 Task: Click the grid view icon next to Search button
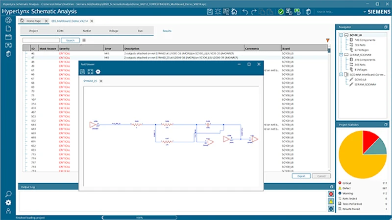pos(84,40)
